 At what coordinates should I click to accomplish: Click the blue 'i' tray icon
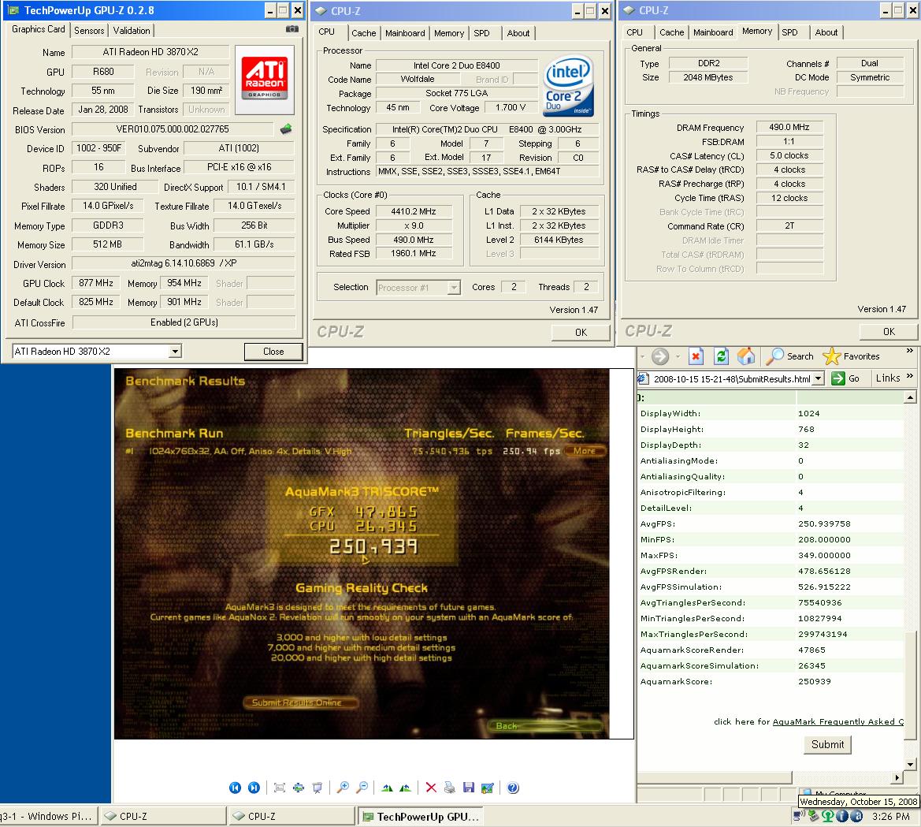[x=841, y=816]
